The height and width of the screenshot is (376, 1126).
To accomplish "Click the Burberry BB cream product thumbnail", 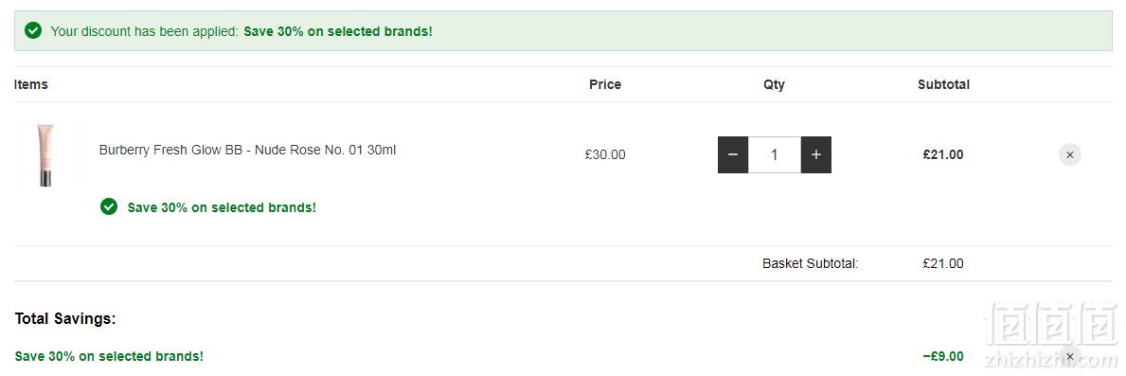I will [x=46, y=155].
